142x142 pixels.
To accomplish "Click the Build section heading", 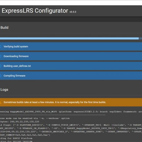I will pos(5,28).
